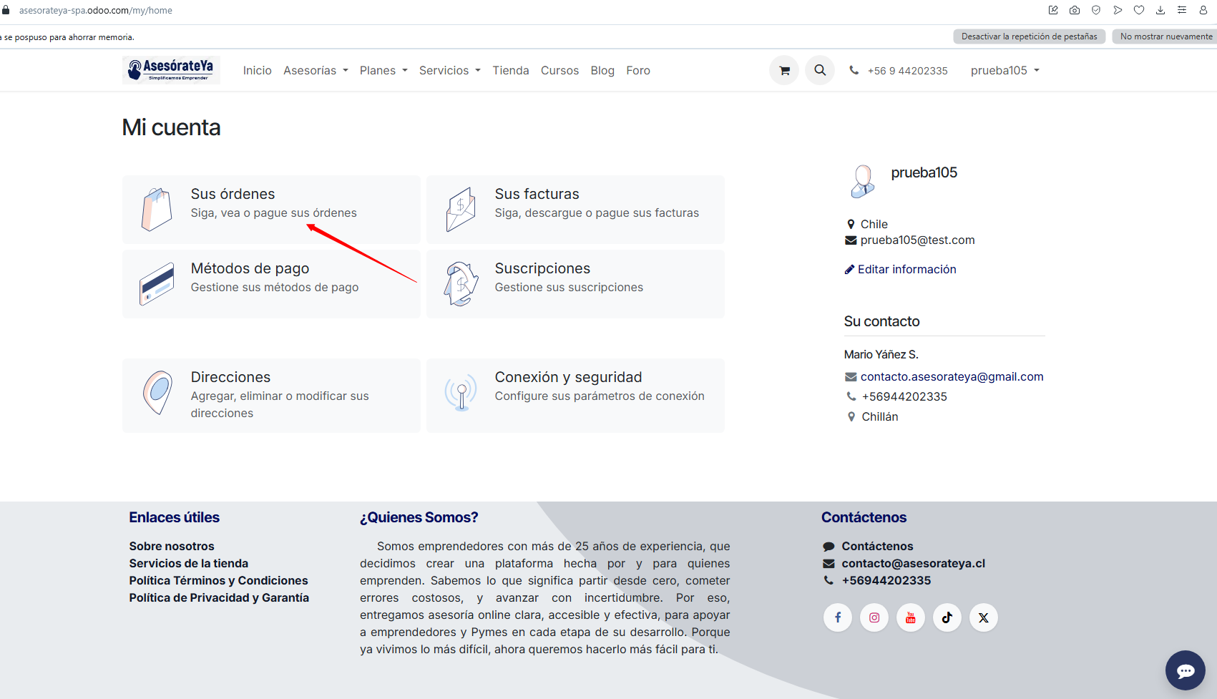1217x699 pixels.
Task: Click the Editar información link
Action: pos(906,269)
